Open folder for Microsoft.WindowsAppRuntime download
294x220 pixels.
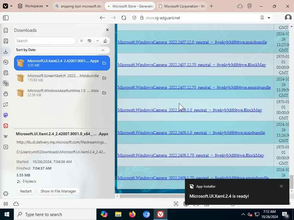(104, 93)
